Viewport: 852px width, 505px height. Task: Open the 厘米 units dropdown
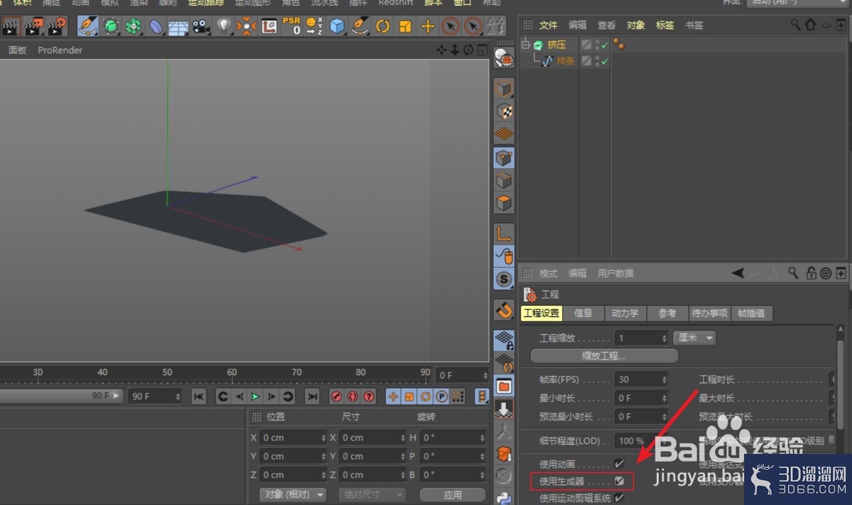pyautogui.click(x=694, y=338)
